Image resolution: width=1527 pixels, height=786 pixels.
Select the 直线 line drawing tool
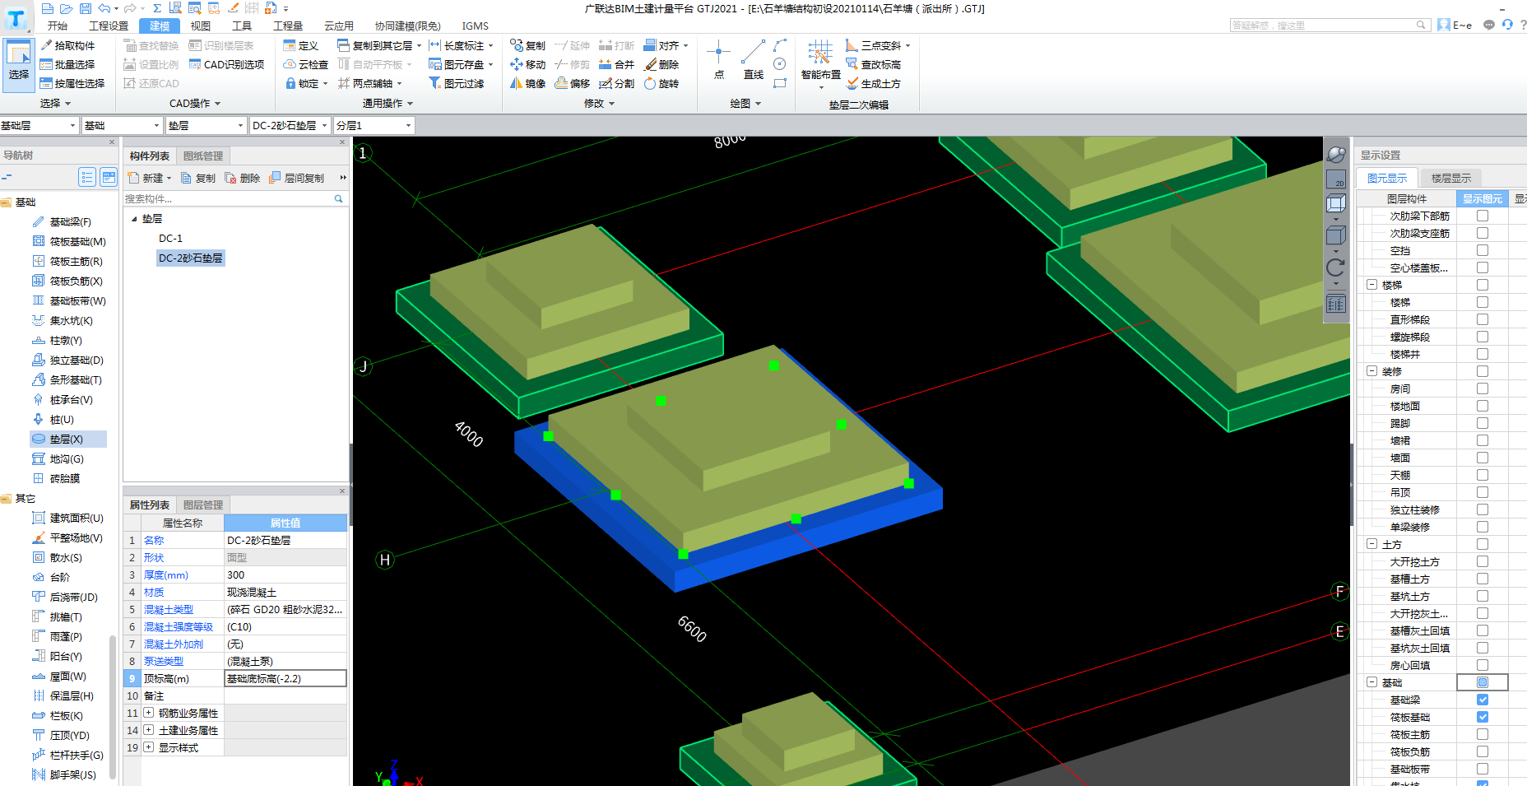tap(753, 60)
